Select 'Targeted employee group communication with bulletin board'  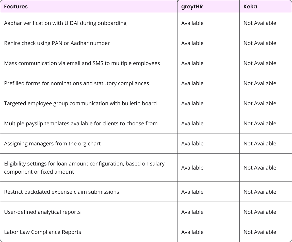(80, 103)
